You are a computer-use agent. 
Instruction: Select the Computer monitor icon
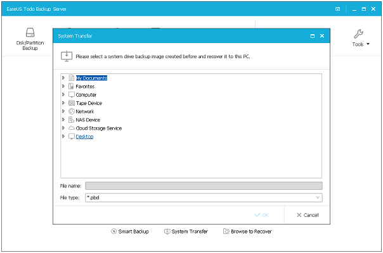point(71,95)
